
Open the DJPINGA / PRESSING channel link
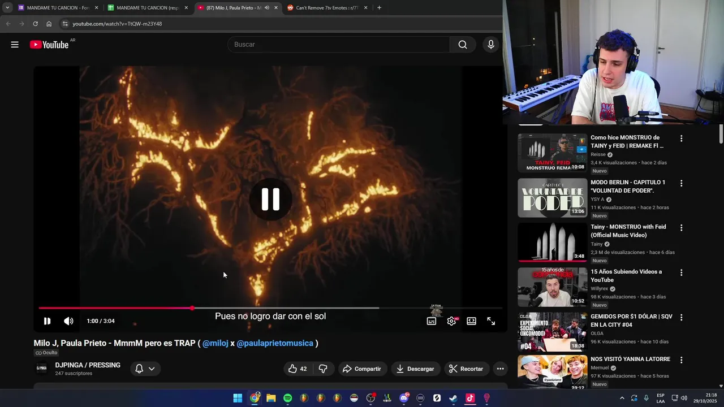pos(88,365)
